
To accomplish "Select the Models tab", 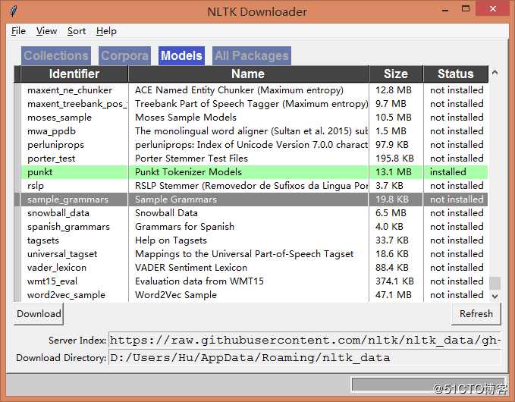I will click(181, 55).
